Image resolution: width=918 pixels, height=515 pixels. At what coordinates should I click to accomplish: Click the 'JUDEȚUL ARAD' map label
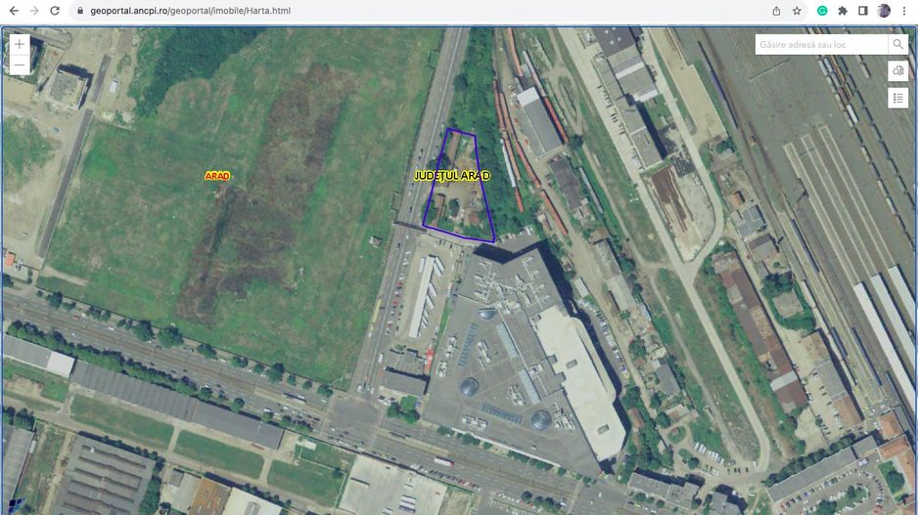452,175
